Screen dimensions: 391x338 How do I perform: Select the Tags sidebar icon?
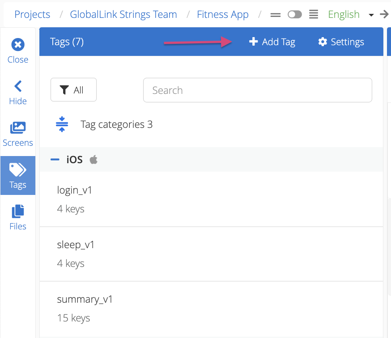point(18,170)
